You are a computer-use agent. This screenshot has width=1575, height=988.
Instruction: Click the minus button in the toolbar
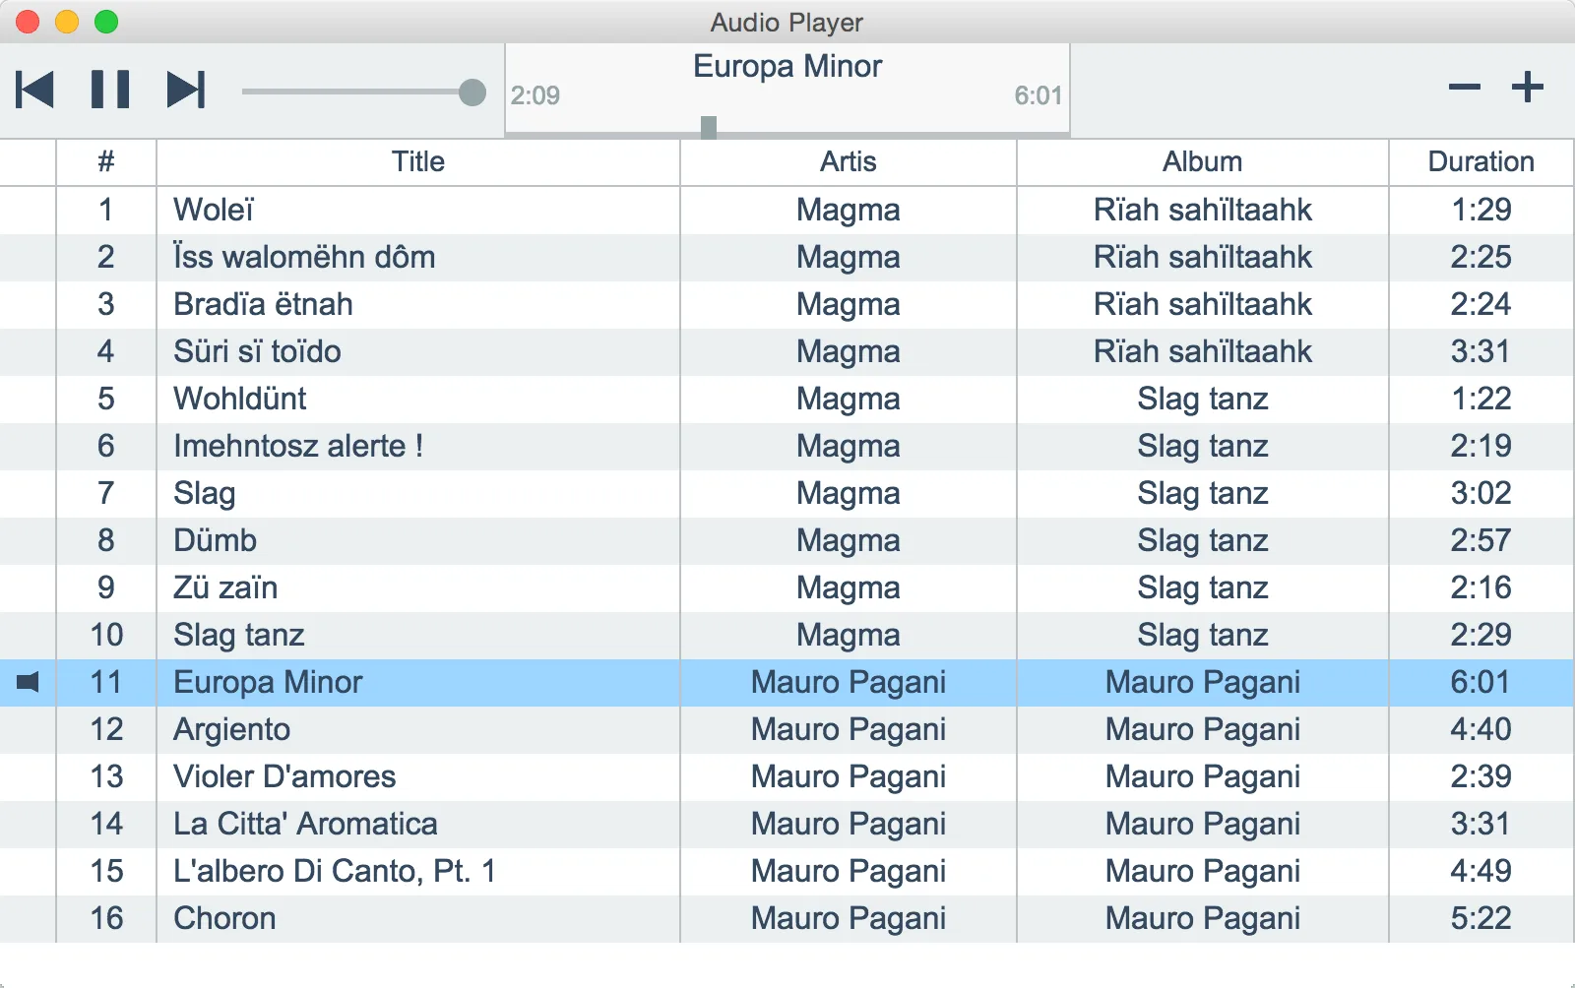click(1464, 88)
